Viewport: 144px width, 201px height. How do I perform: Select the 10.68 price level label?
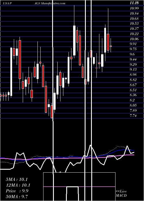[134, 18]
